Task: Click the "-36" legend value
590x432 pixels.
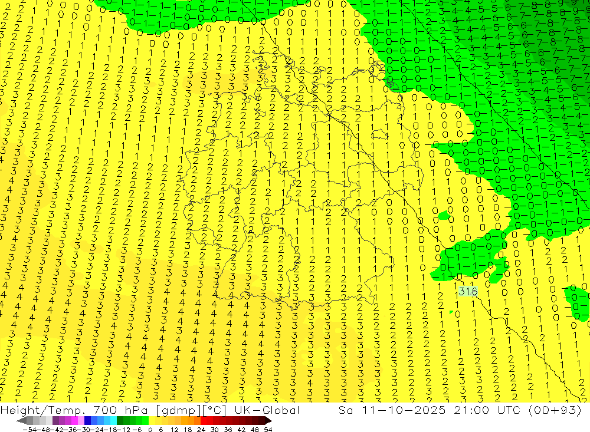Action: (70, 430)
